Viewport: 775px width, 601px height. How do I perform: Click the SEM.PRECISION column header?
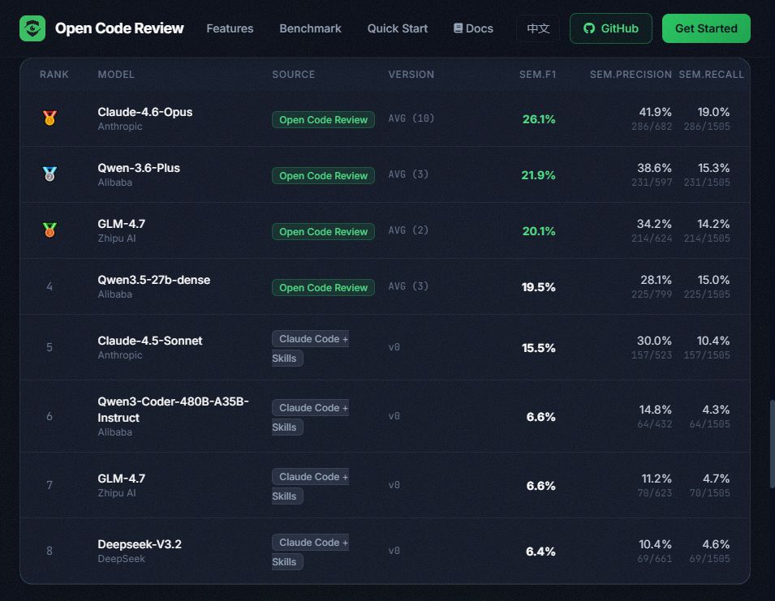pyautogui.click(x=631, y=75)
